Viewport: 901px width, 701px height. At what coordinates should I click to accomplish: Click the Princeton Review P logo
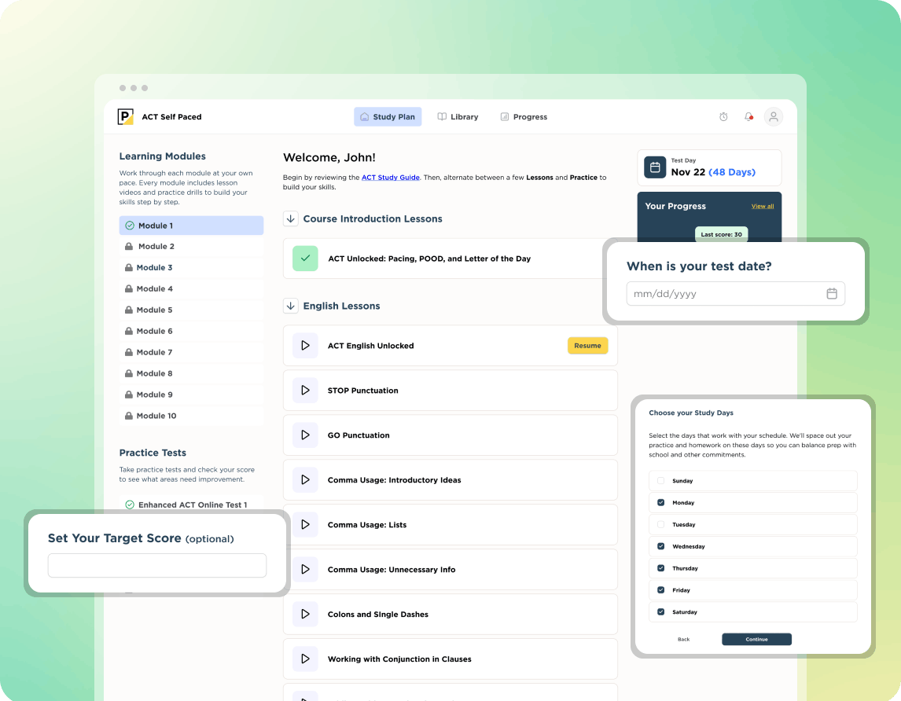click(x=125, y=116)
